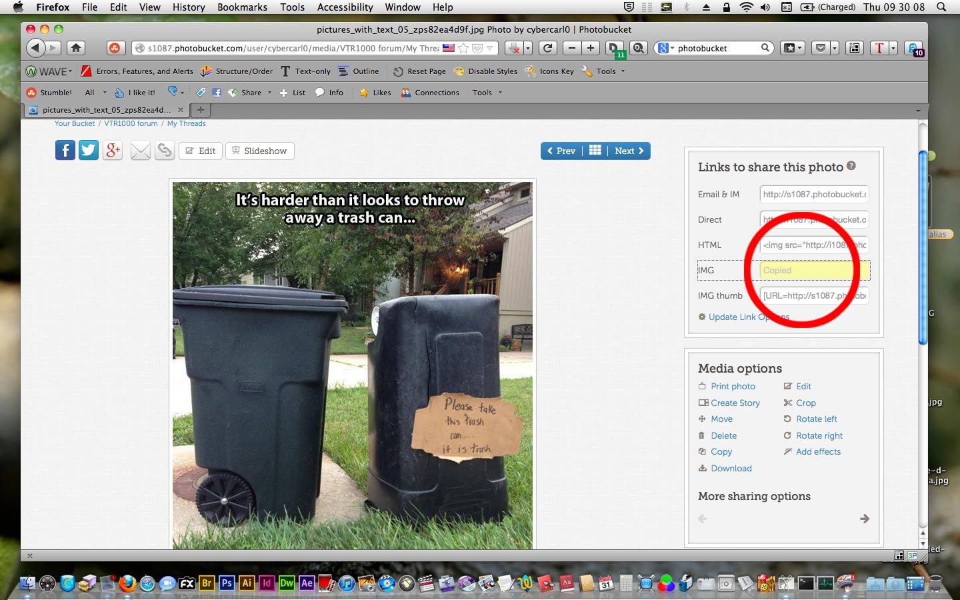Click the Rotate right link
The width and height of the screenshot is (960, 600).
coord(819,435)
